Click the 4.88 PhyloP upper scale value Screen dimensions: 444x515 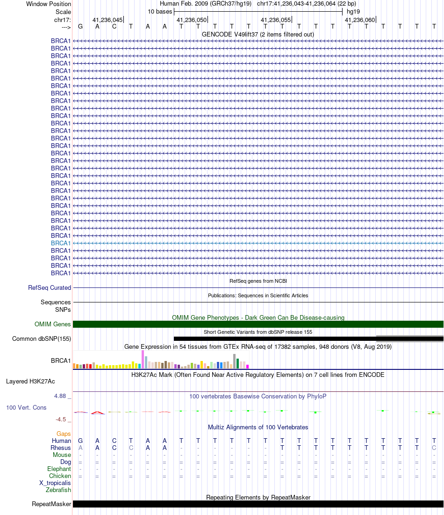(60, 396)
